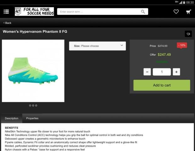Open the Size Please choose dropdown
195x151 pixels.
(97, 46)
